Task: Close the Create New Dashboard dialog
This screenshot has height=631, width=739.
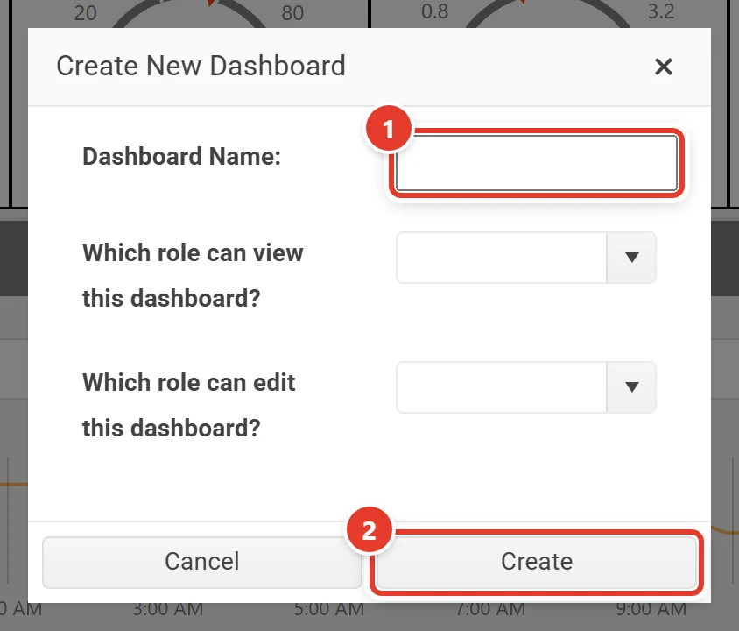Action: click(x=663, y=67)
